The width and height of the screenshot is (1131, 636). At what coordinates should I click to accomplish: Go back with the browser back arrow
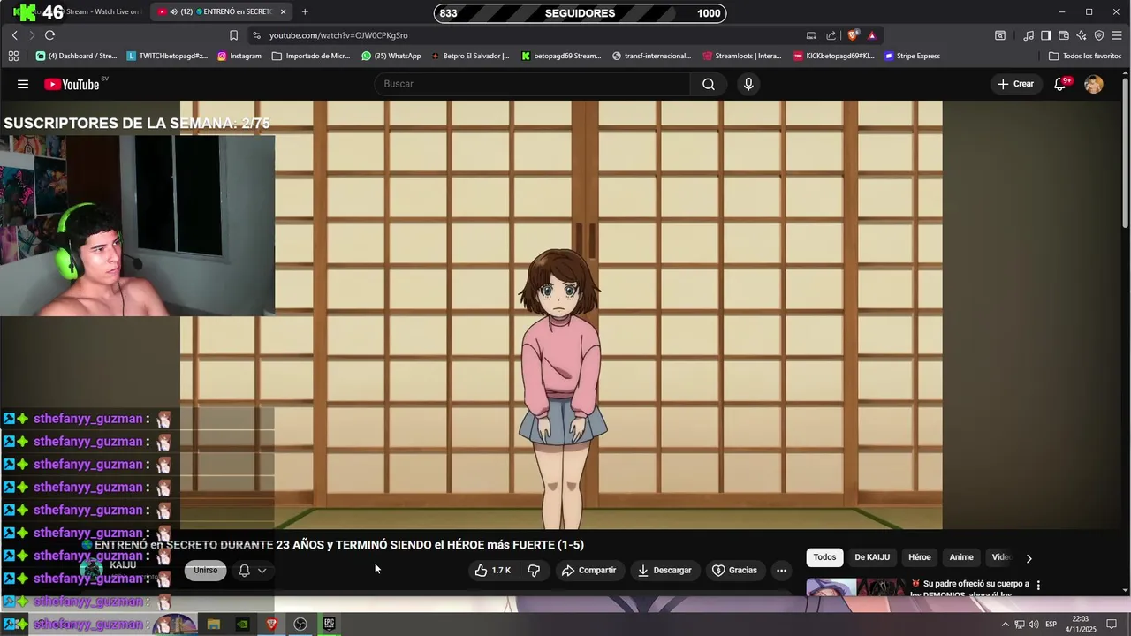pyautogui.click(x=15, y=35)
